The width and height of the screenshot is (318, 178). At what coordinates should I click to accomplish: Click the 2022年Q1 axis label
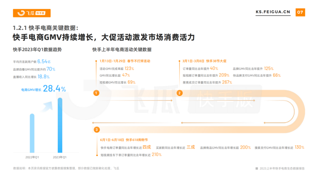32,157
